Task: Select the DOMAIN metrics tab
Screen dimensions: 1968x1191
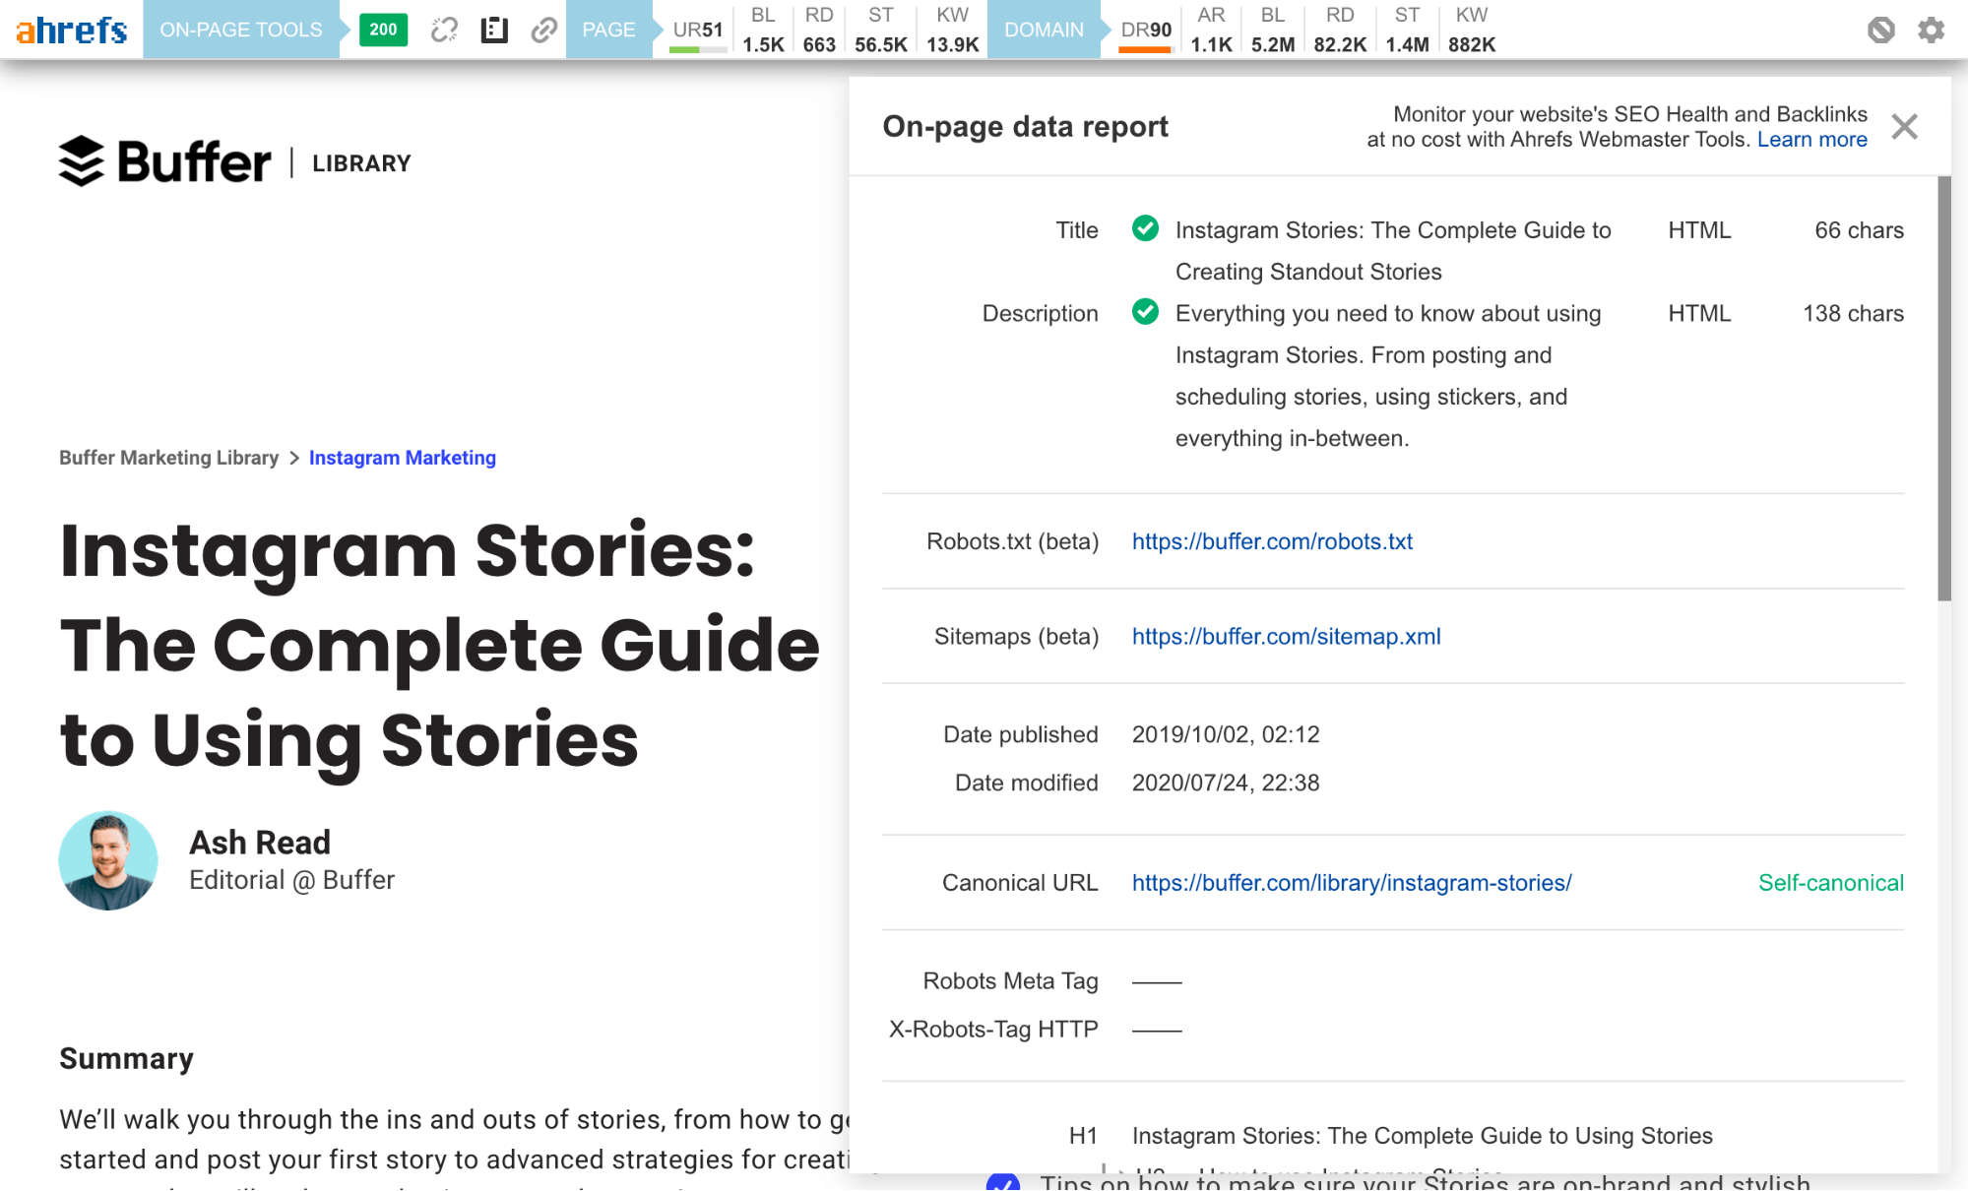Action: (x=1044, y=30)
